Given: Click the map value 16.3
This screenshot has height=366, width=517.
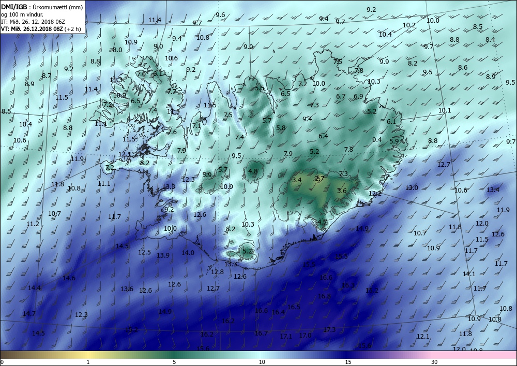Looking at the screenshot, I should 348,285.
